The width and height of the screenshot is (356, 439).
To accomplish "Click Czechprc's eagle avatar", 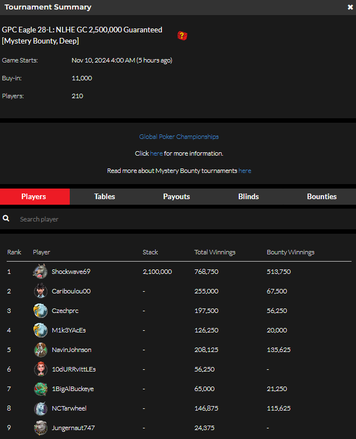I will [x=40, y=311].
